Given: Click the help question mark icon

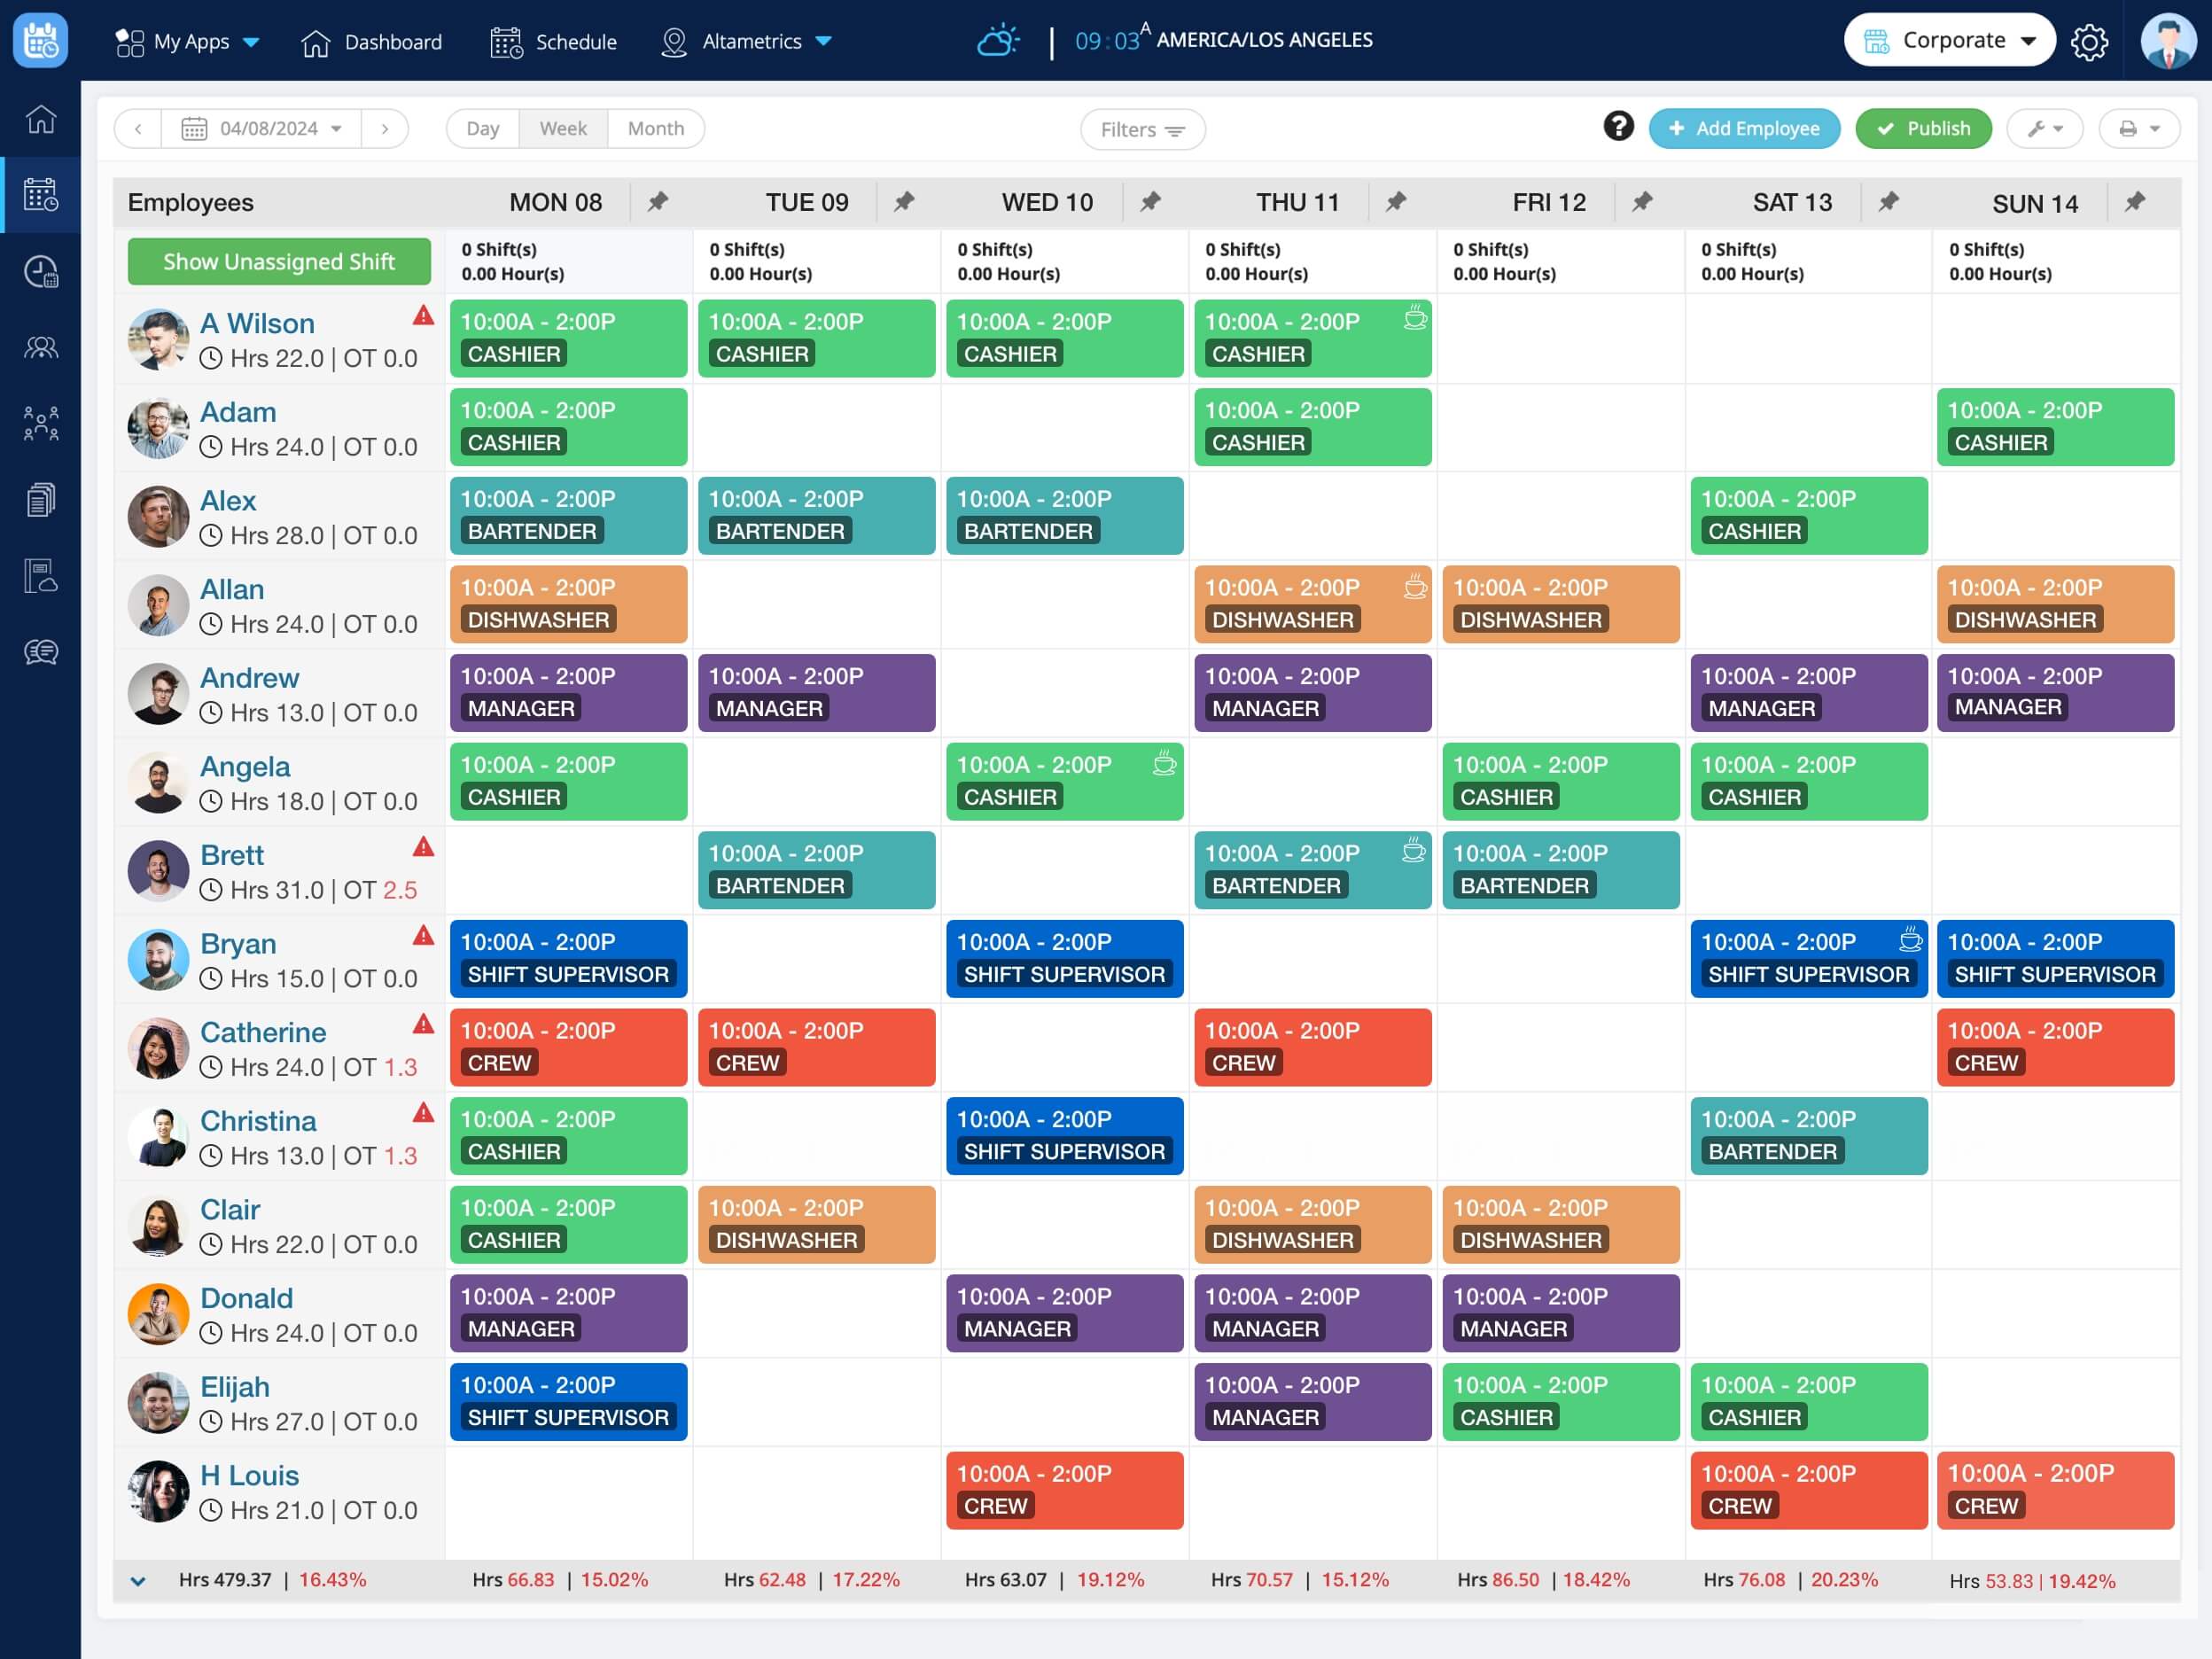Looking at the screenshot, I should tap(1618, 127).
